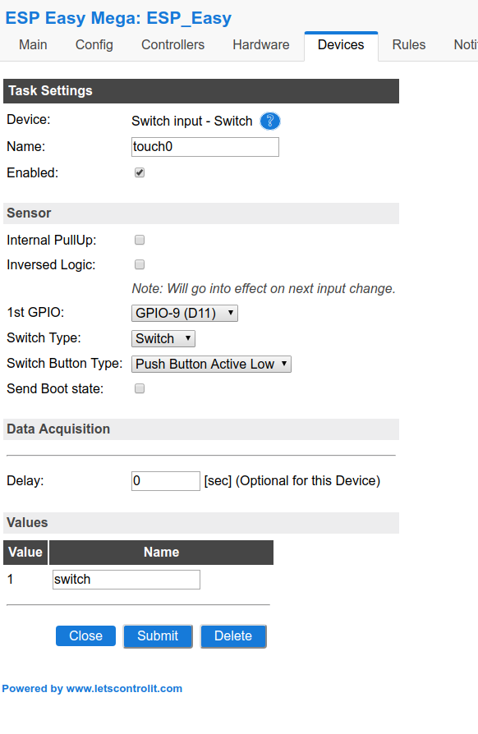Focus the Name field containing touch0

[x=205, y=147]
